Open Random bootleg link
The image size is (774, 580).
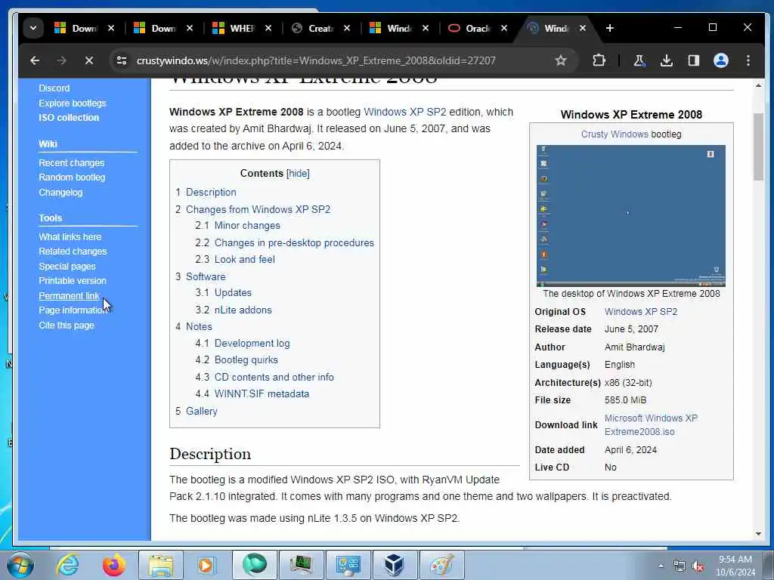(x=72, y=177)
